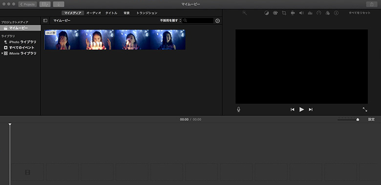
Task: Click the timeline zoom slider
Action: [x=348, y=119]
